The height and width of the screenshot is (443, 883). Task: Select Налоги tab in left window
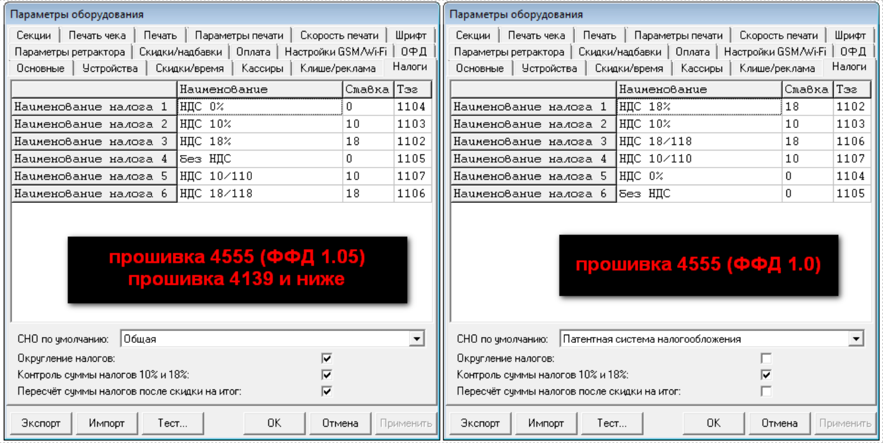click(410, 66)
